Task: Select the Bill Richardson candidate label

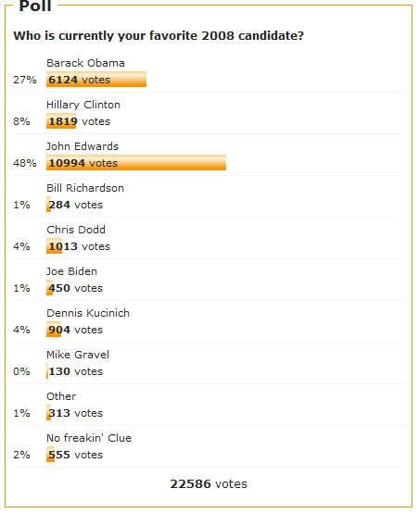Action: click(85, 188)
